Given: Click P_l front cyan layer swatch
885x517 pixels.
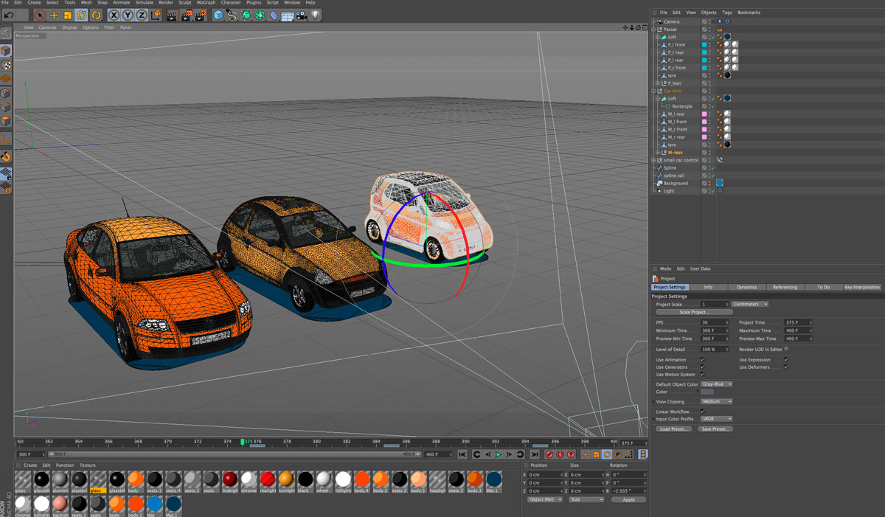Looking at the screenshot, I should 704,45.
